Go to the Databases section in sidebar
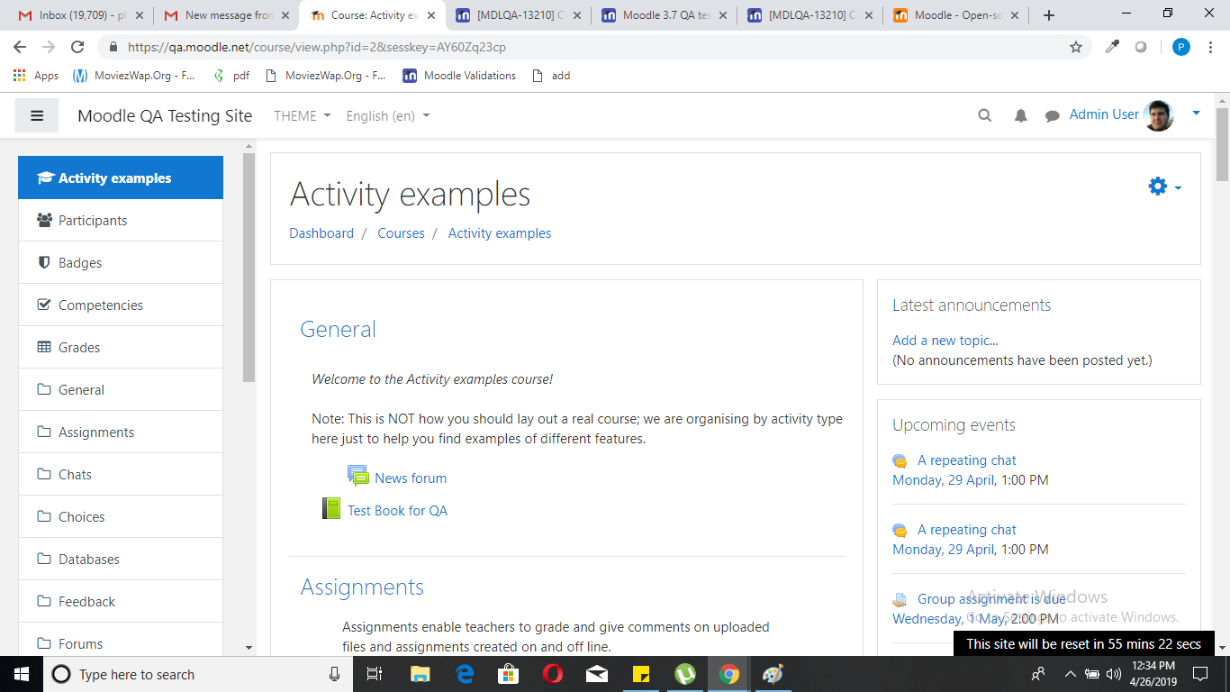Viewport: 1230px width, 692px height. click(x=121, y=559)
